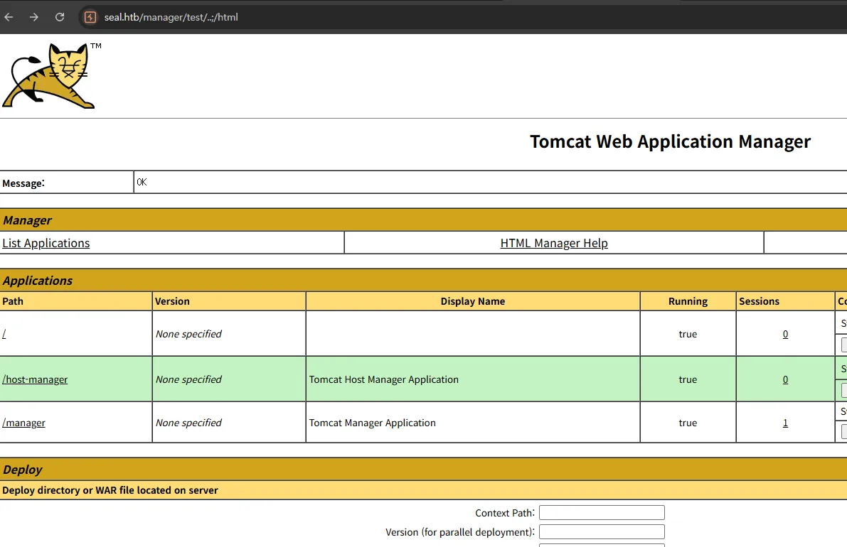847x547 pixels.
Task: Click the 'Path' column header
Action: pos(75,301)
